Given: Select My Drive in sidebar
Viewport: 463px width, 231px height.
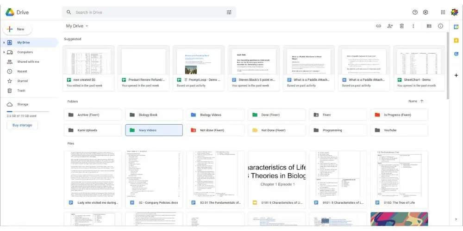Looking at the screenshot, I should (29, 43).
